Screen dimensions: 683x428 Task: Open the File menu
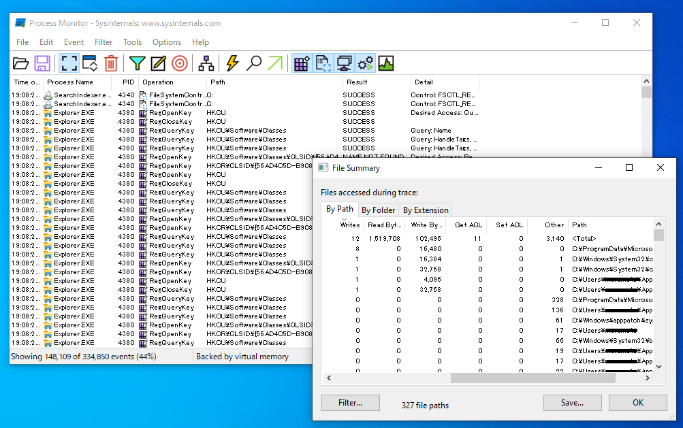click(22, 42)
